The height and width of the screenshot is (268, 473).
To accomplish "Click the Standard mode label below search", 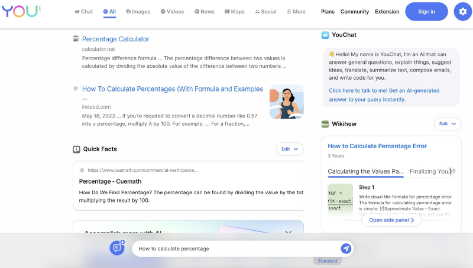I will point(328,261).
